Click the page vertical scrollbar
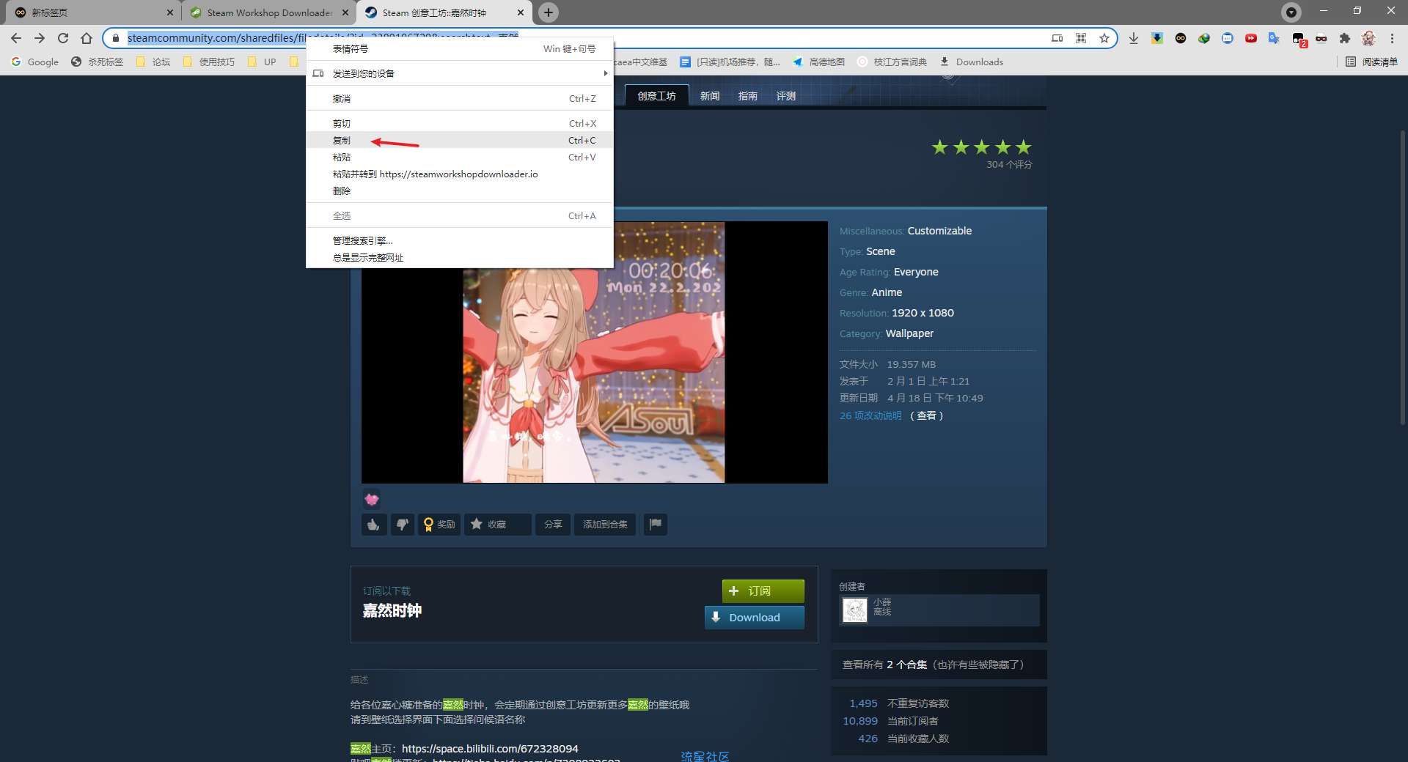This screenshot has height=762, width=1408. click(1402, 278)
